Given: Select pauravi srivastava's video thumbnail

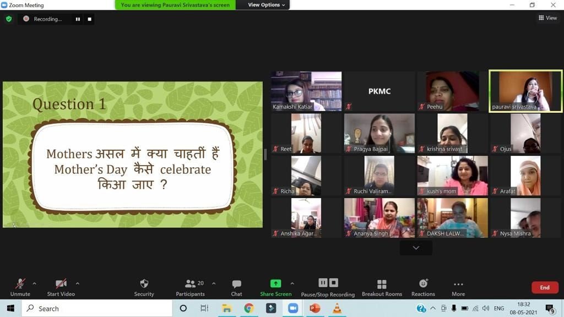Looking at the screenshot, I should coord(525,91).
